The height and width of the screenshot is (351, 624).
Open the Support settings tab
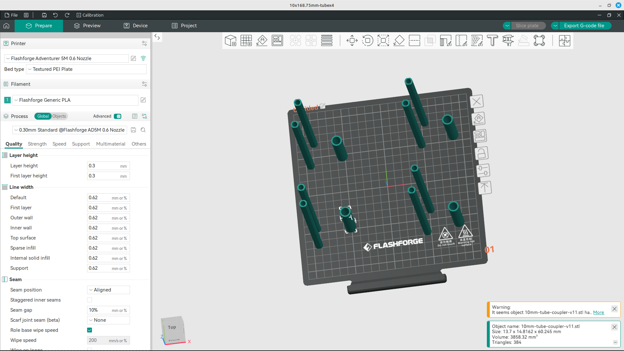[x=81, y=144]
